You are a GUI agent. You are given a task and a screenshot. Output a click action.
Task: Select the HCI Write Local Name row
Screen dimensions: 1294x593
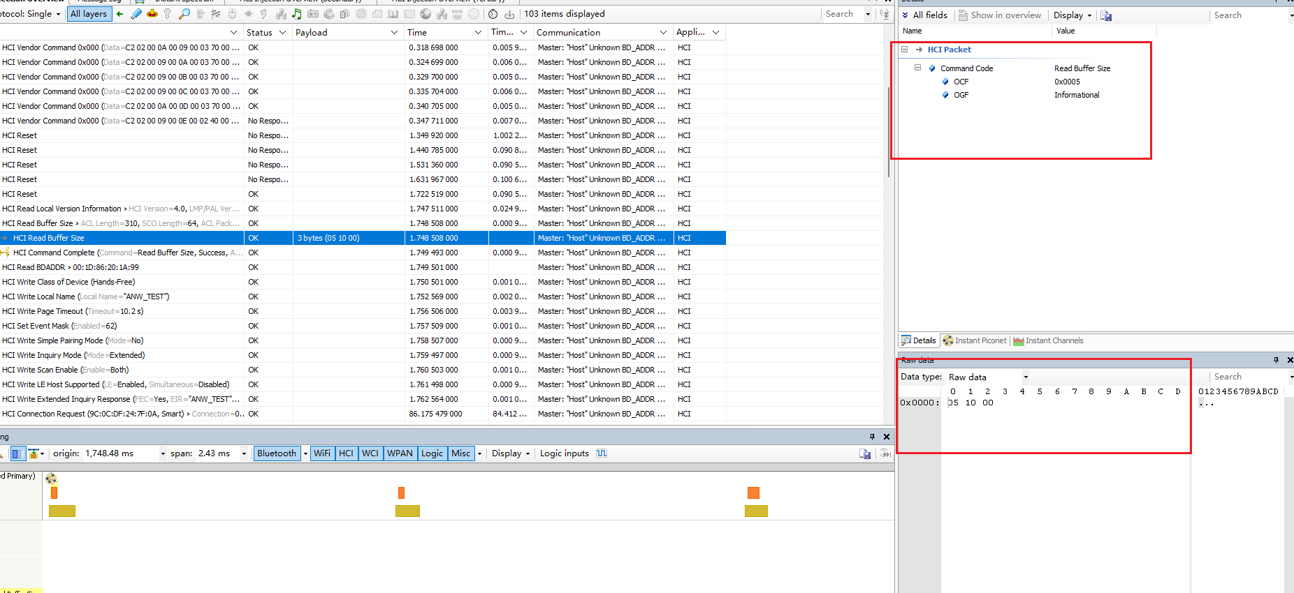(363, 296)
